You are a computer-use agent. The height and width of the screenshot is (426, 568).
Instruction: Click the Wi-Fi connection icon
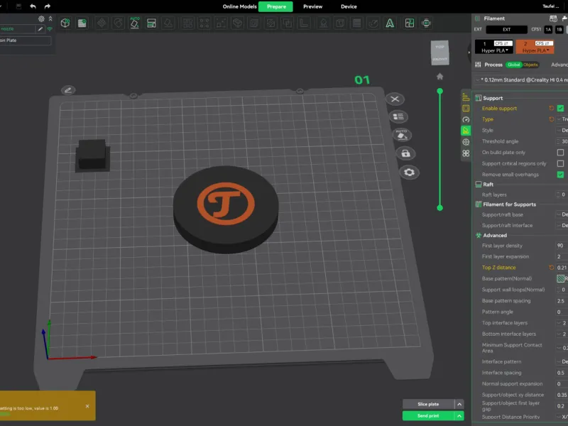pos(50,28)
